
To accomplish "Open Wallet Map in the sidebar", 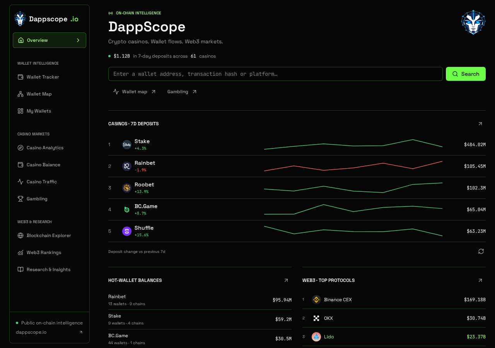I will point(49,94).
